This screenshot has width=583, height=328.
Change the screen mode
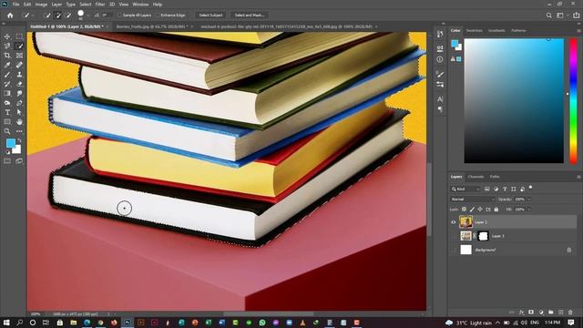(19, 161)
